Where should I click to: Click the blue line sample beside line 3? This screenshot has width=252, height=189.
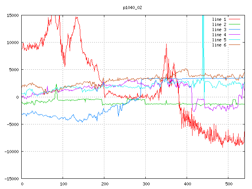click(x=235, y=30)
